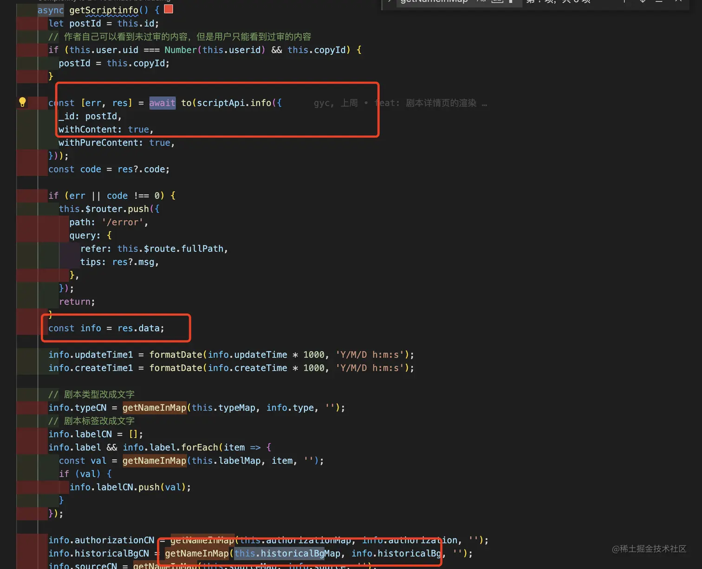702x569 pixels.
Task: Click the 'tips: res?.msg,' line
Action: [x=119, y=262]
